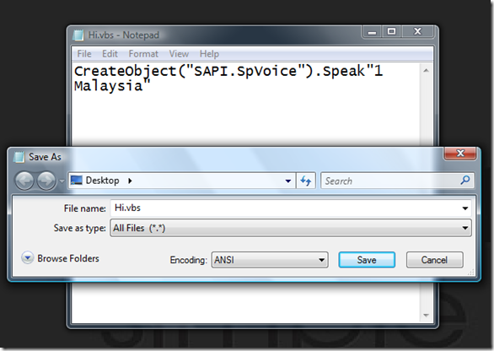Click the Save As dialog resize grip
The width and height of the screenshot is (494, 351).
pos(471,273)
